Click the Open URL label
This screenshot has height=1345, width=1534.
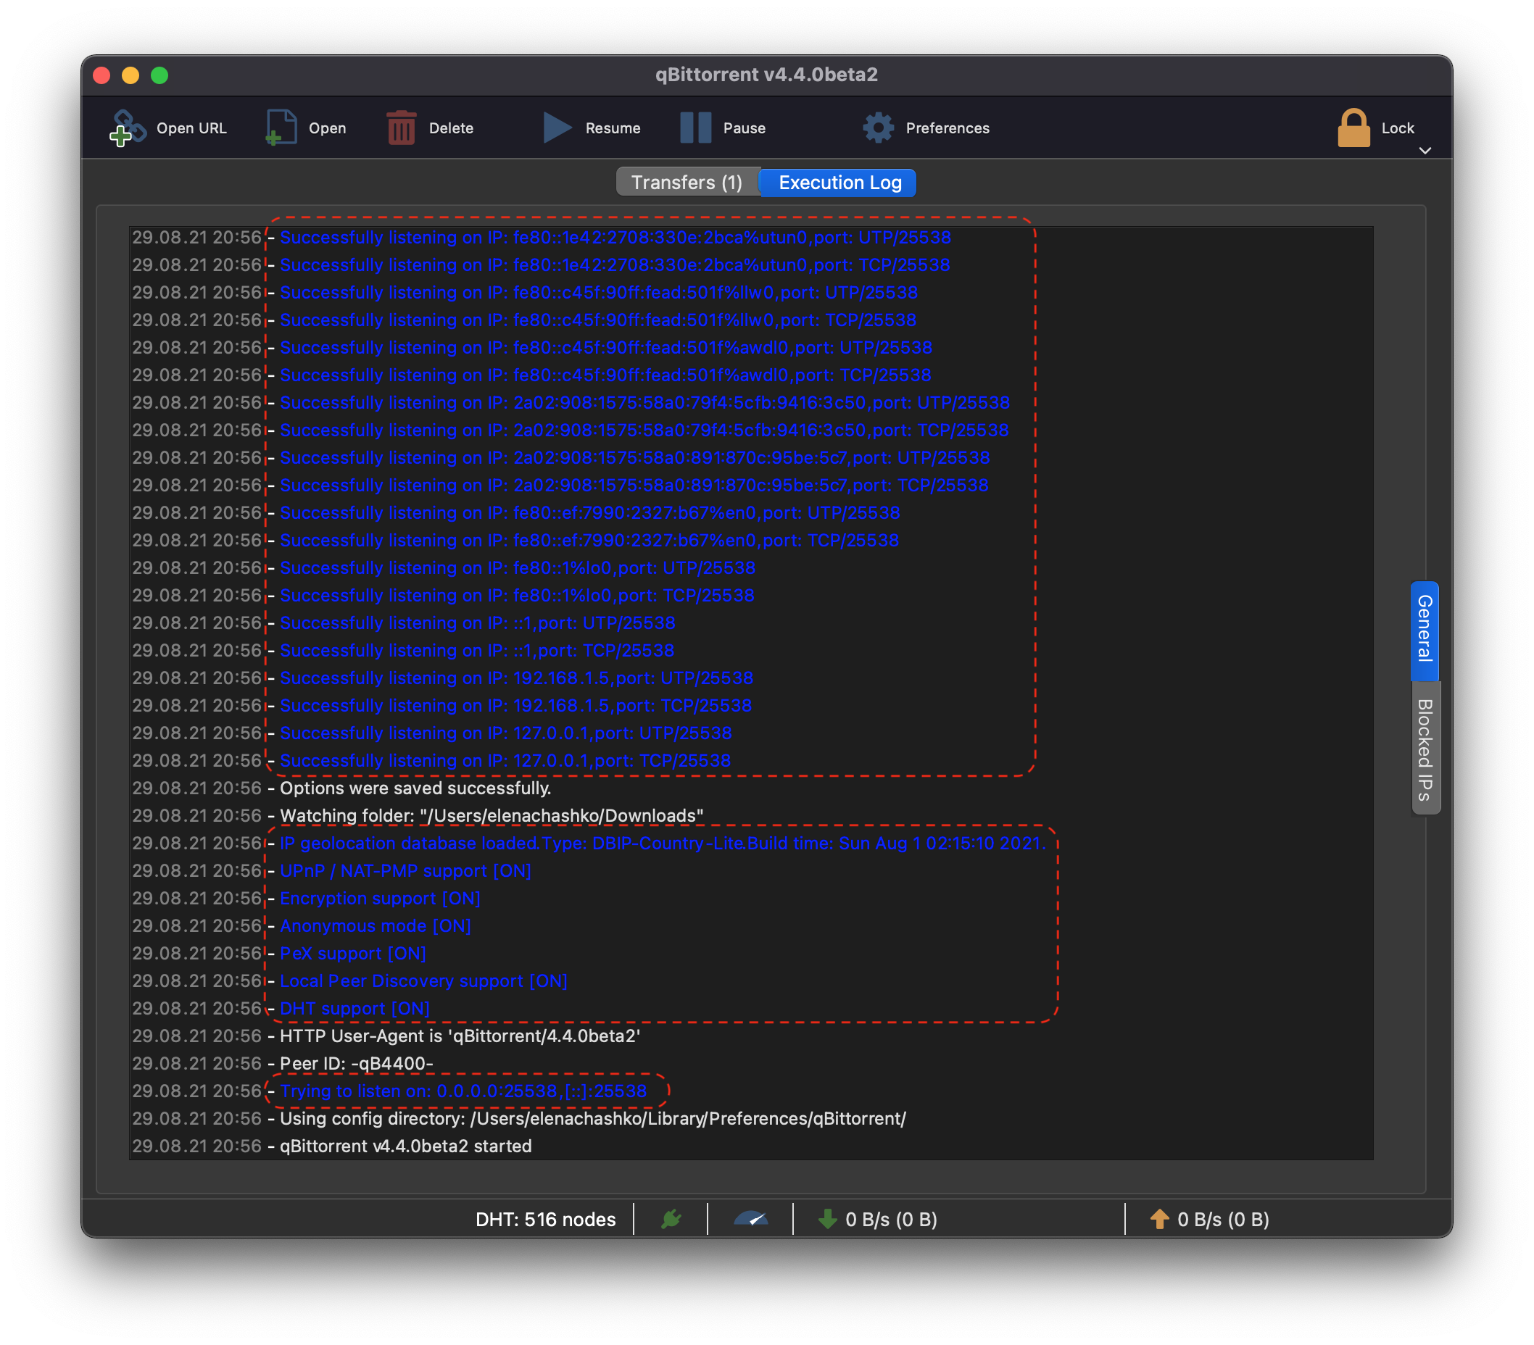pos(191,128)
